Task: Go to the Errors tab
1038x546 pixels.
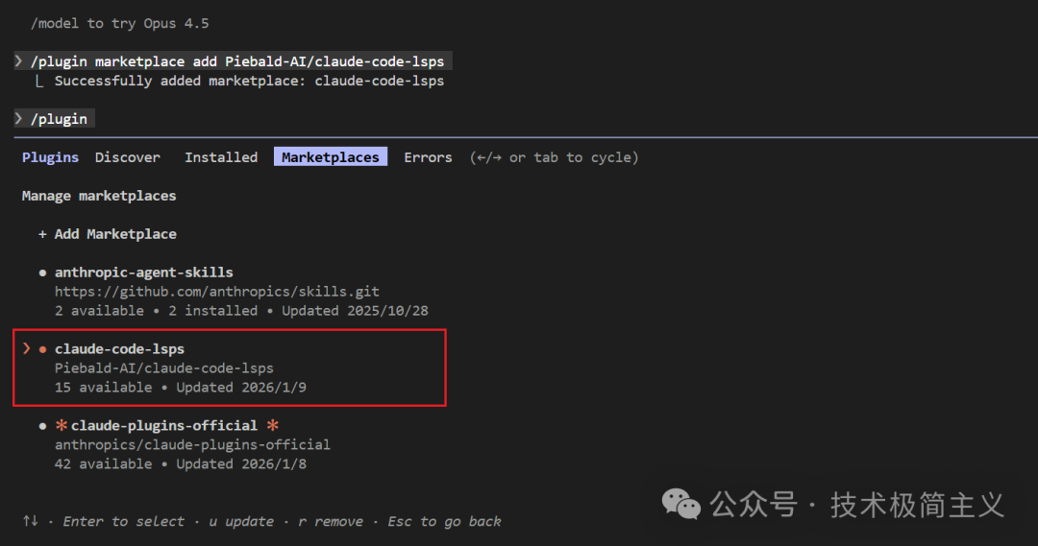Action: pos(428,157)
